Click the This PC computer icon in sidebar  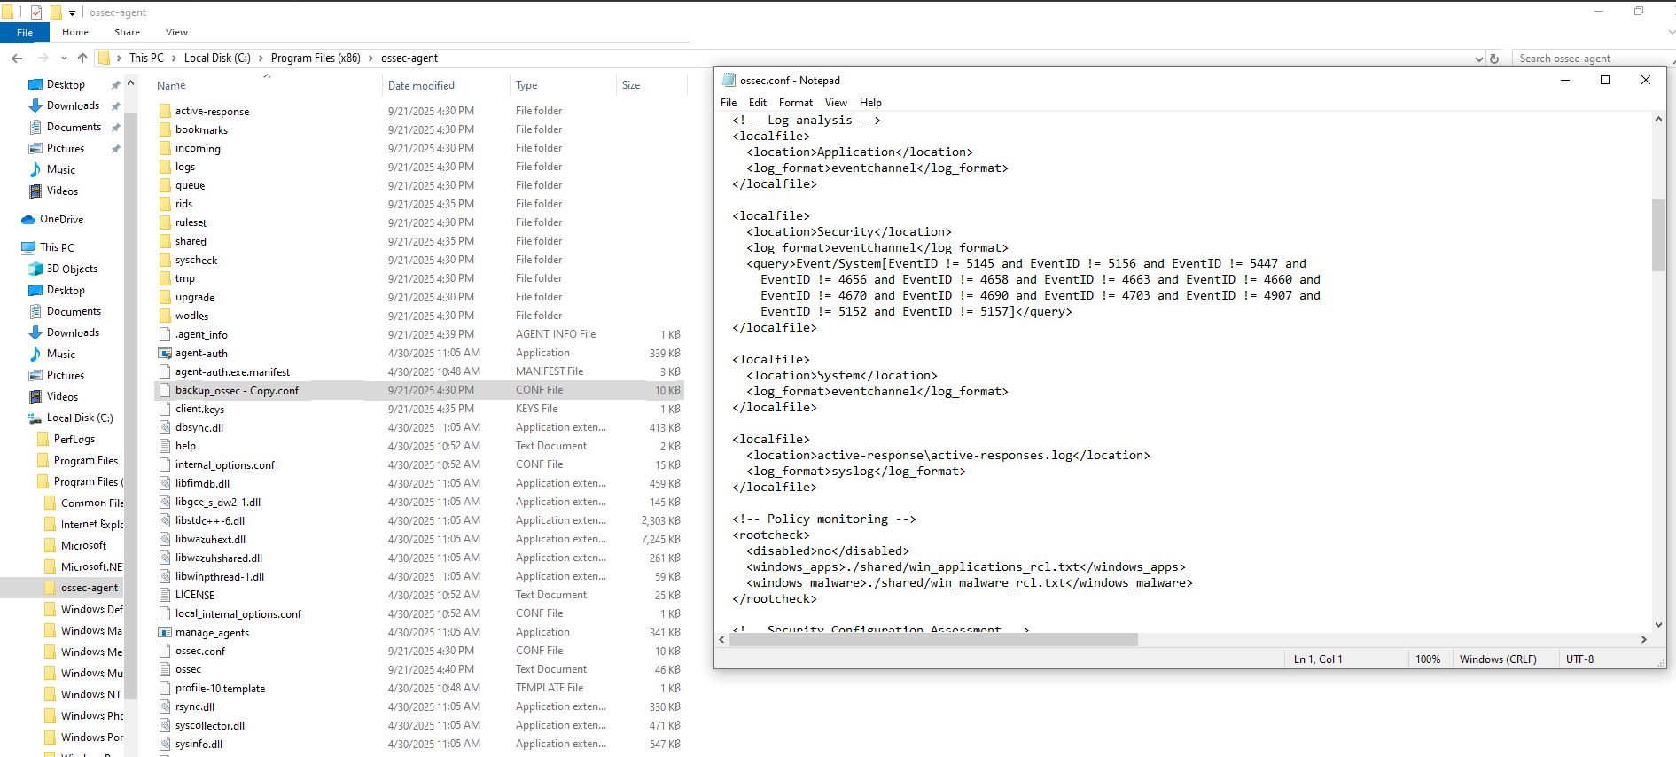(28, 247)
